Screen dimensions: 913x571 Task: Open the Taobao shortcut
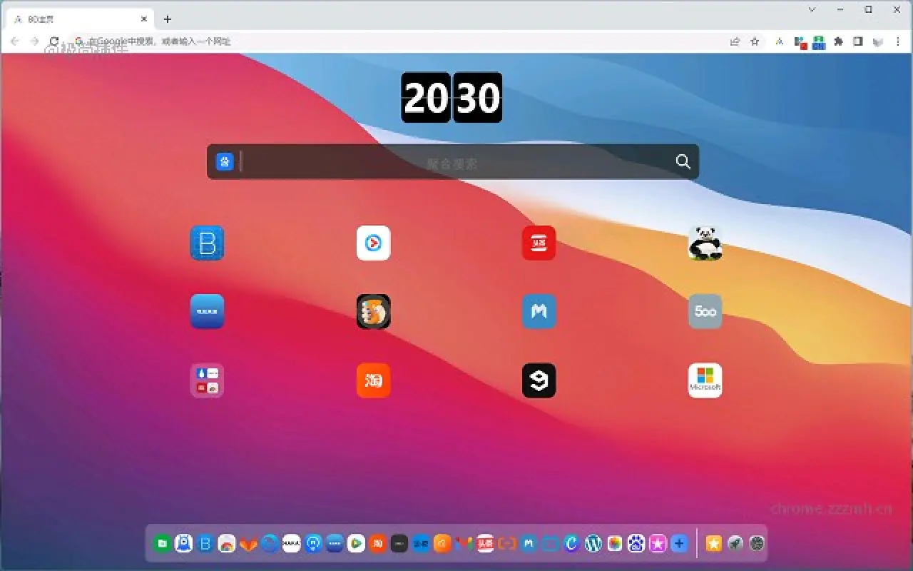[373, 380]
